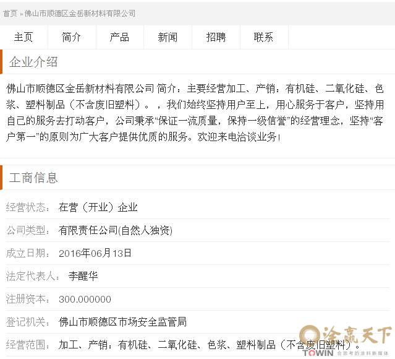This screenshot has width=395, height=359.
Task: Click the registered capital value 300.000000
Action: click(85, 299)
